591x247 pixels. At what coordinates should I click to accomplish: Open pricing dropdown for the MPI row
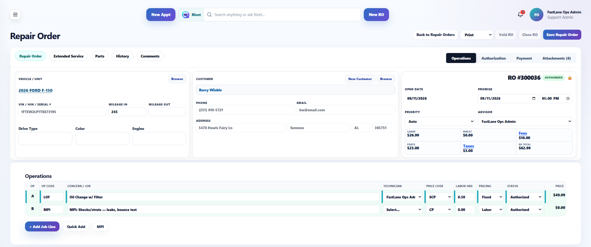491,210
